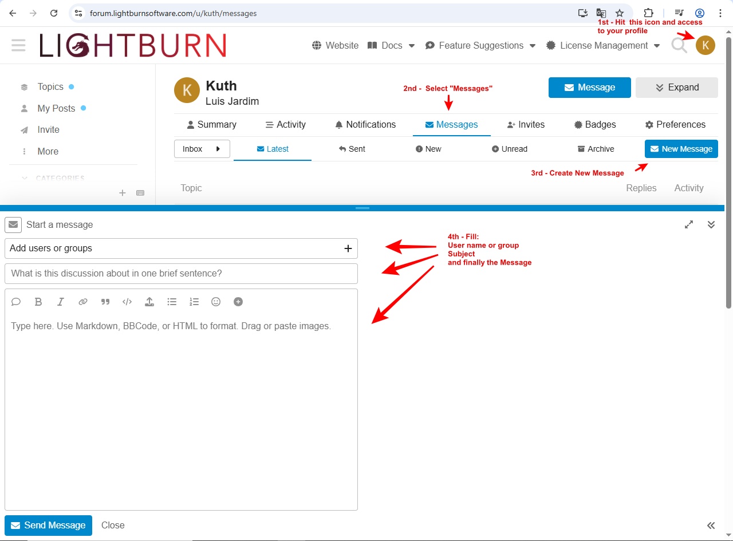Open the Badges tab

[595, 124]
